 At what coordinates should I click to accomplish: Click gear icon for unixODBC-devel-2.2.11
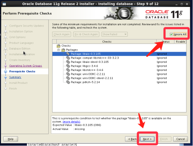click(x=68, y=78)
